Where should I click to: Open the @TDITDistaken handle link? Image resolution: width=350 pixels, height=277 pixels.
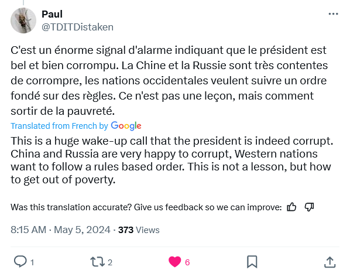pos(77,28)
